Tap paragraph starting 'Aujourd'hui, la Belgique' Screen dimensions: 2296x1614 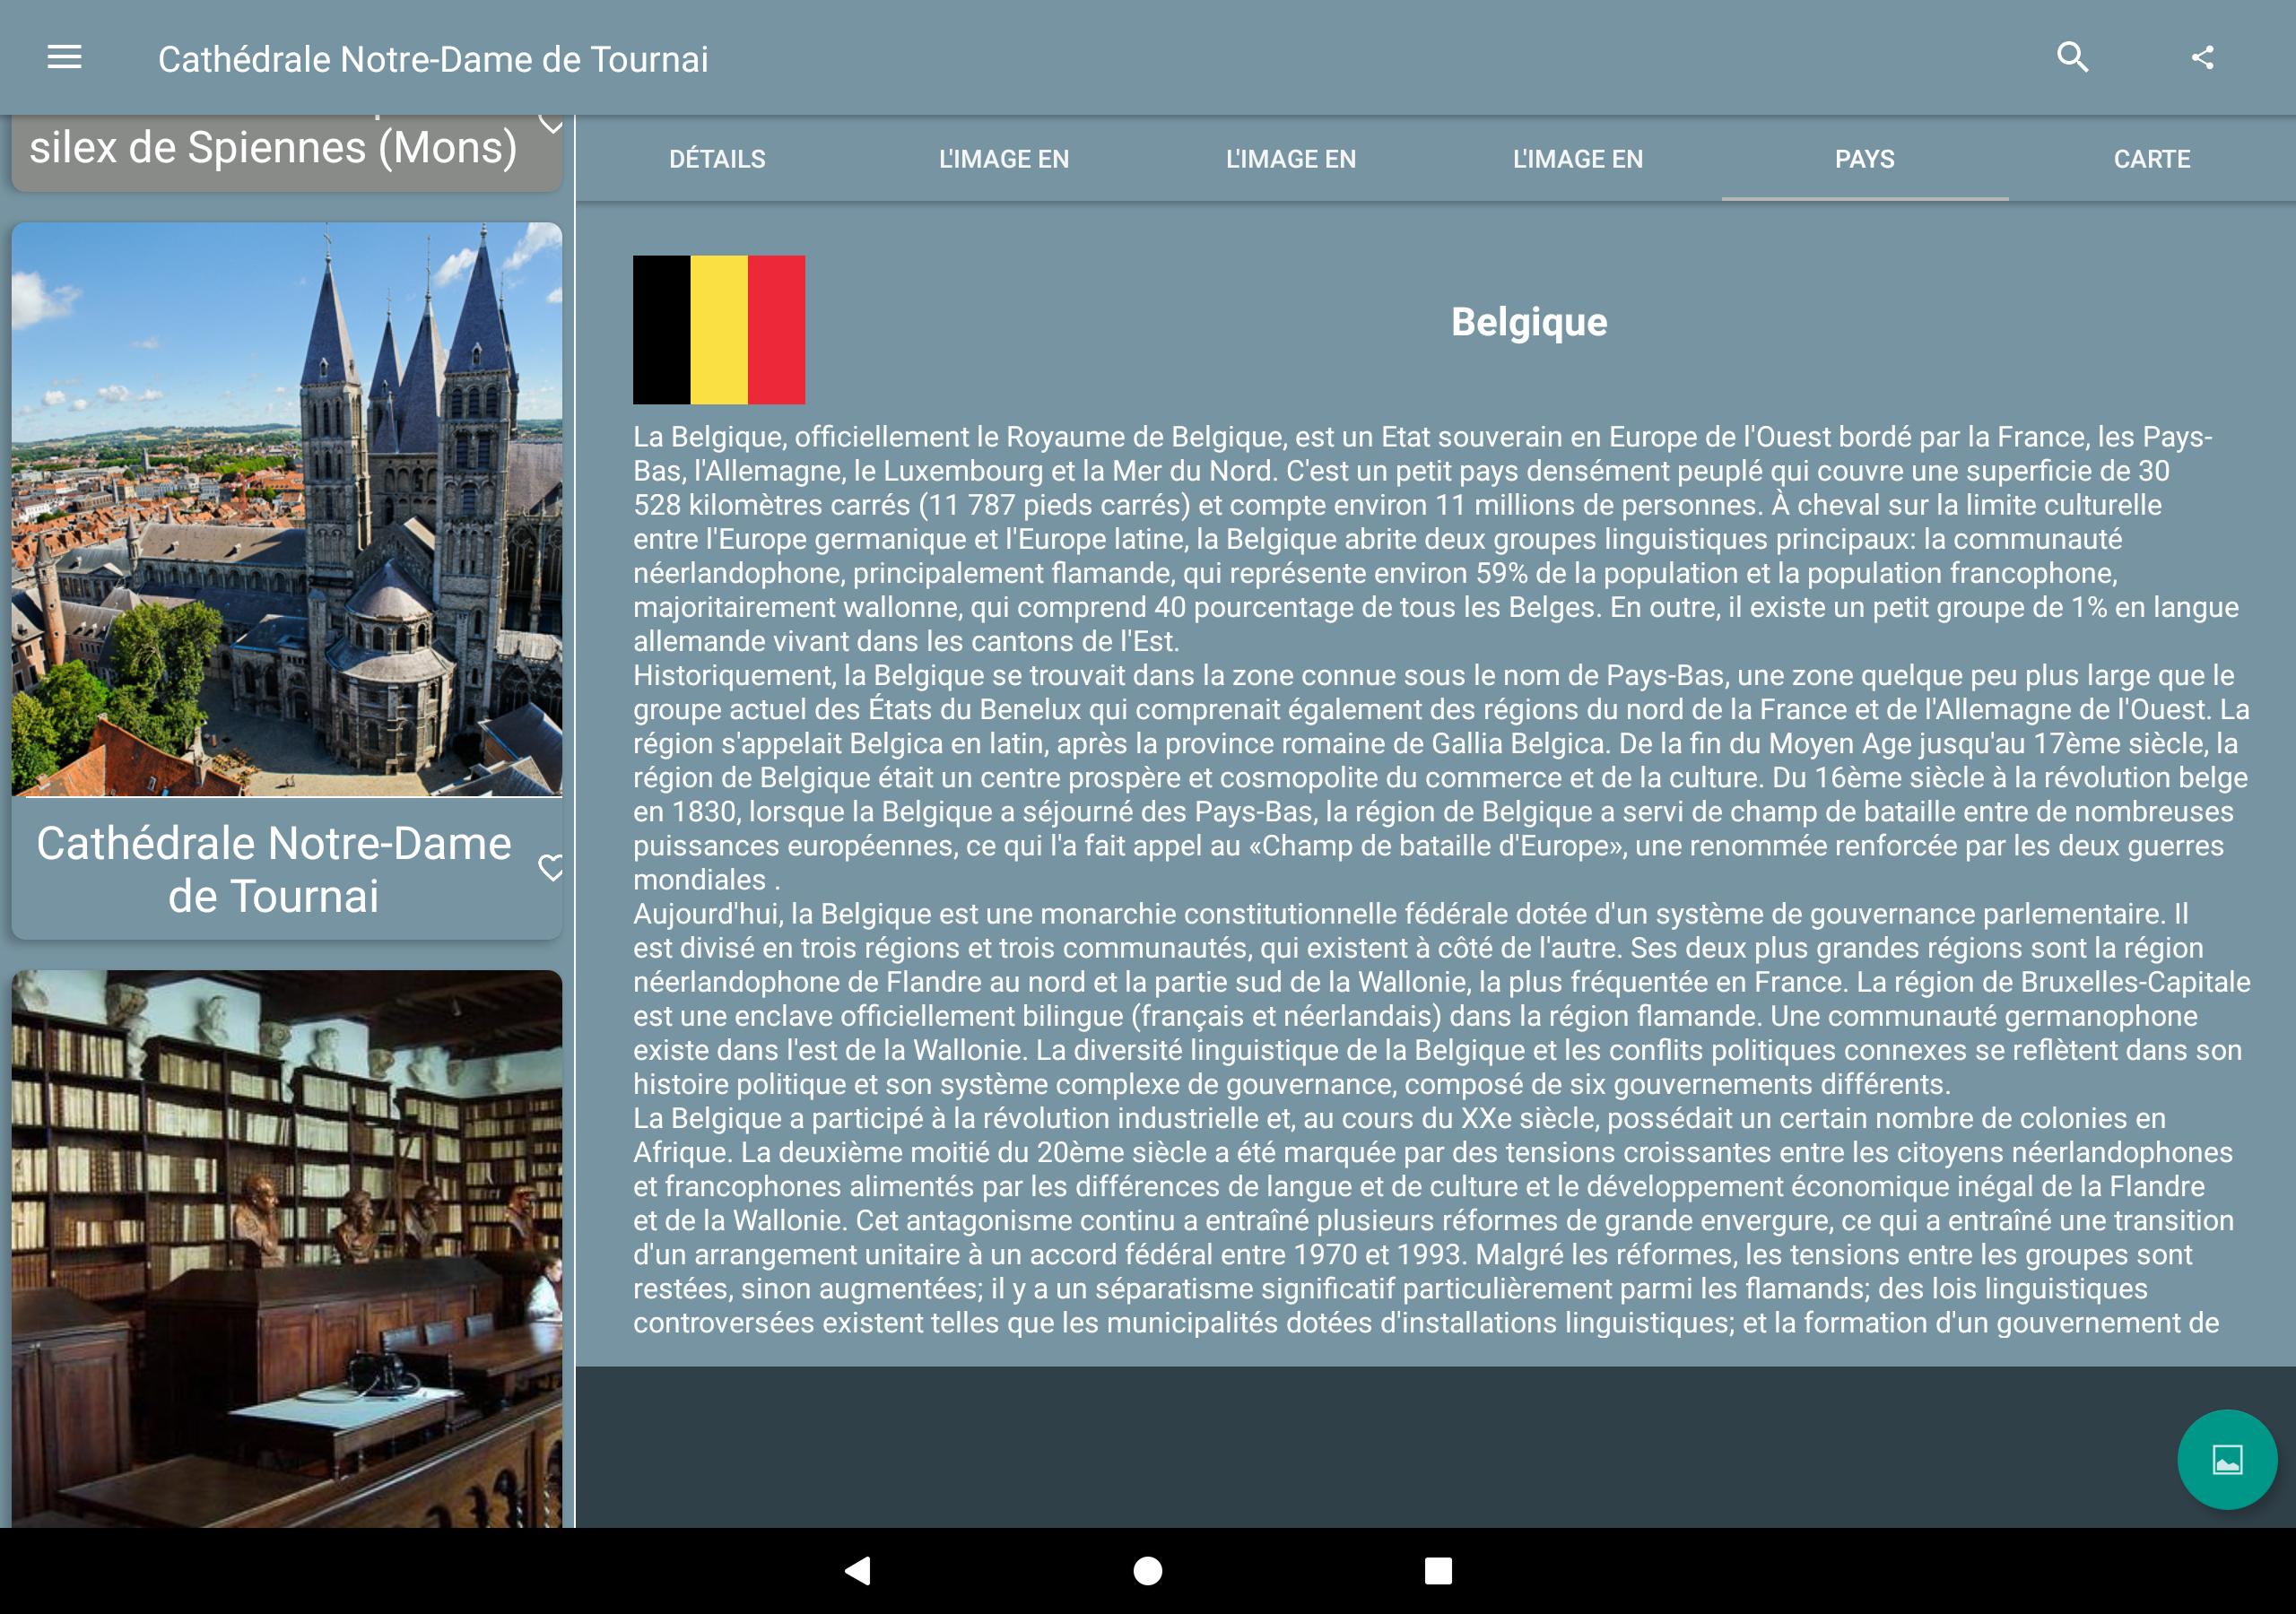(x=1441, y=998)
